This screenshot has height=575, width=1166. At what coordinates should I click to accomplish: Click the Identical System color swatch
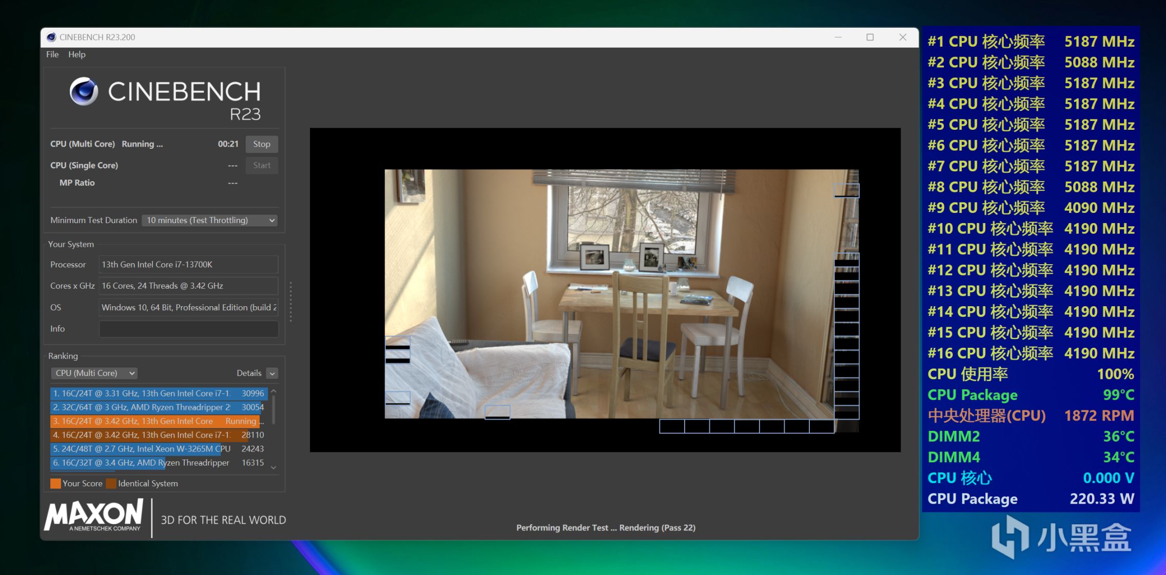(x=111, y=483)
